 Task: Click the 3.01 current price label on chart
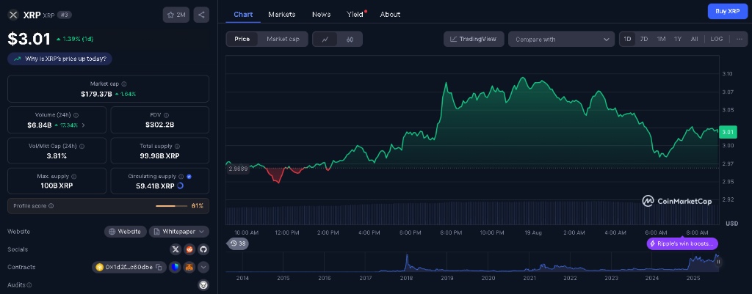[x=728, y=132]
